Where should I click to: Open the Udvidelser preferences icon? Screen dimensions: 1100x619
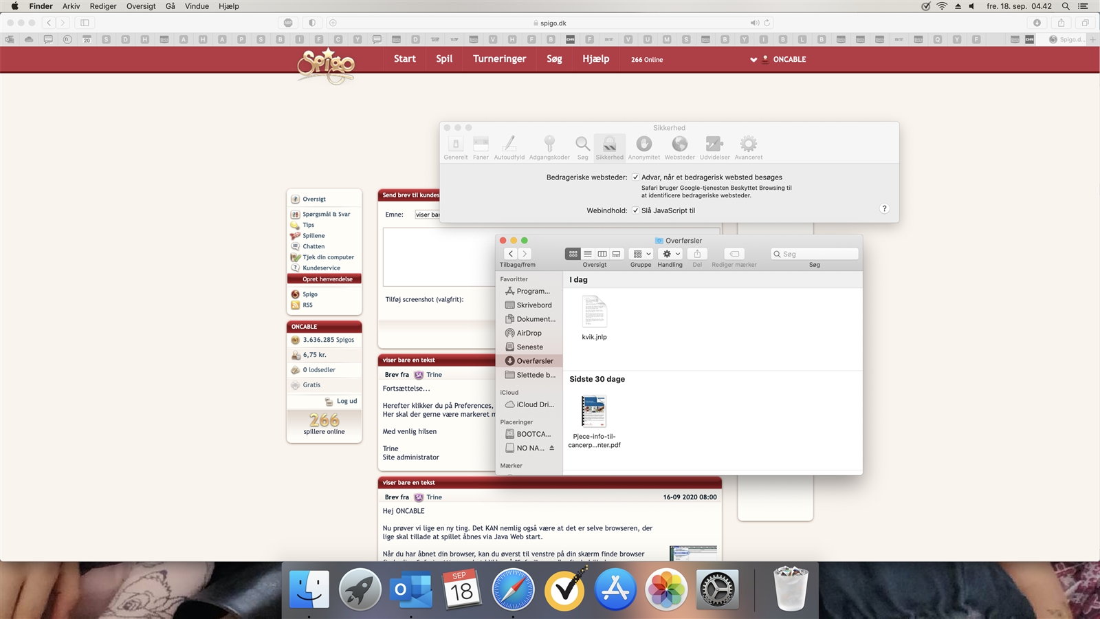pyautogui.click(x=714, y=144)
